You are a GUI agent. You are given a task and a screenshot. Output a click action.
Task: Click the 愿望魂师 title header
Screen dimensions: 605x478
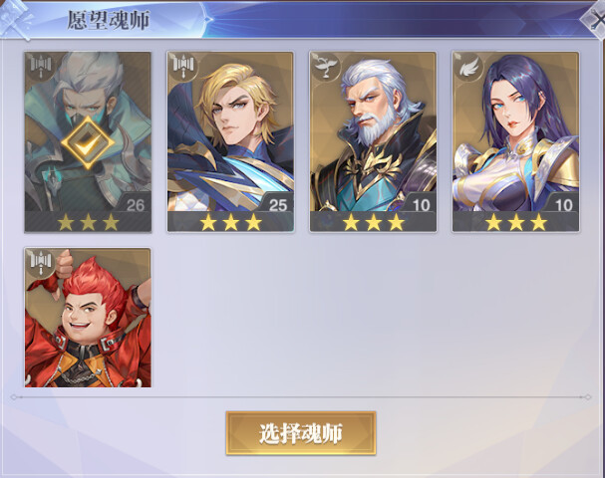[109, 20]
